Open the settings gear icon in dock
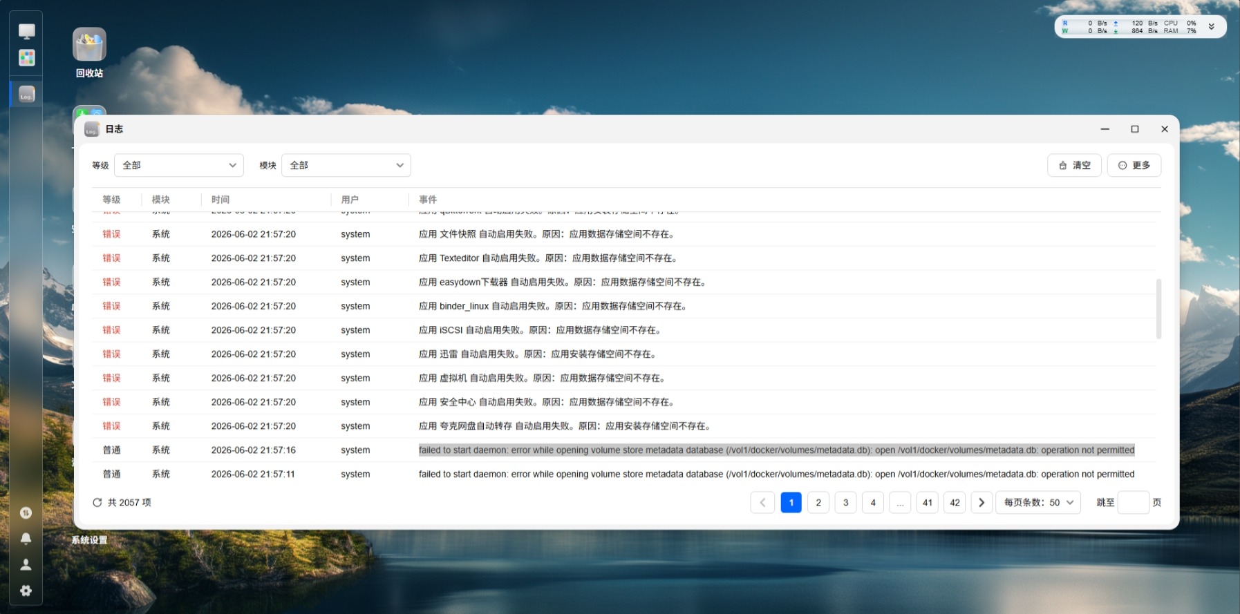The height and width of the screenshot is (614, 1240). point(26,591)
